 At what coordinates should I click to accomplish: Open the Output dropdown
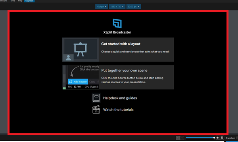pos(102,6)
